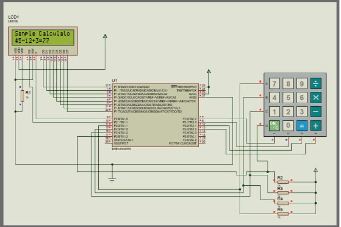Click keypad row label 'D'
Image resolution: width=341 pixels, height=227 pixels.
click(x=267, y=126)
